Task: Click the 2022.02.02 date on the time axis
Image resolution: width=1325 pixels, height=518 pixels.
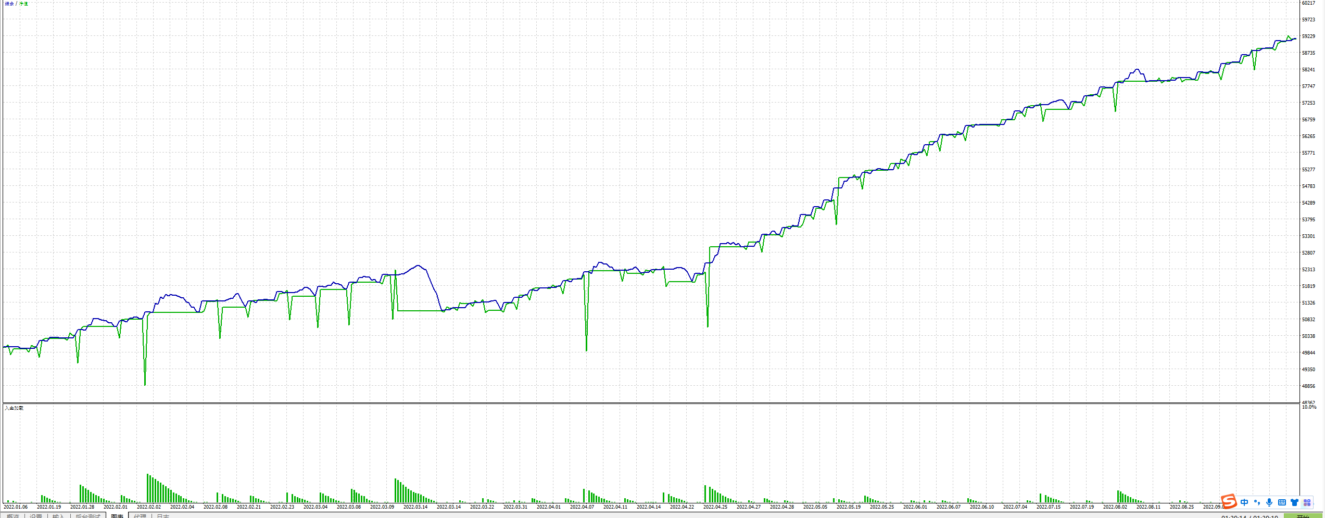Action: (149, 507)
